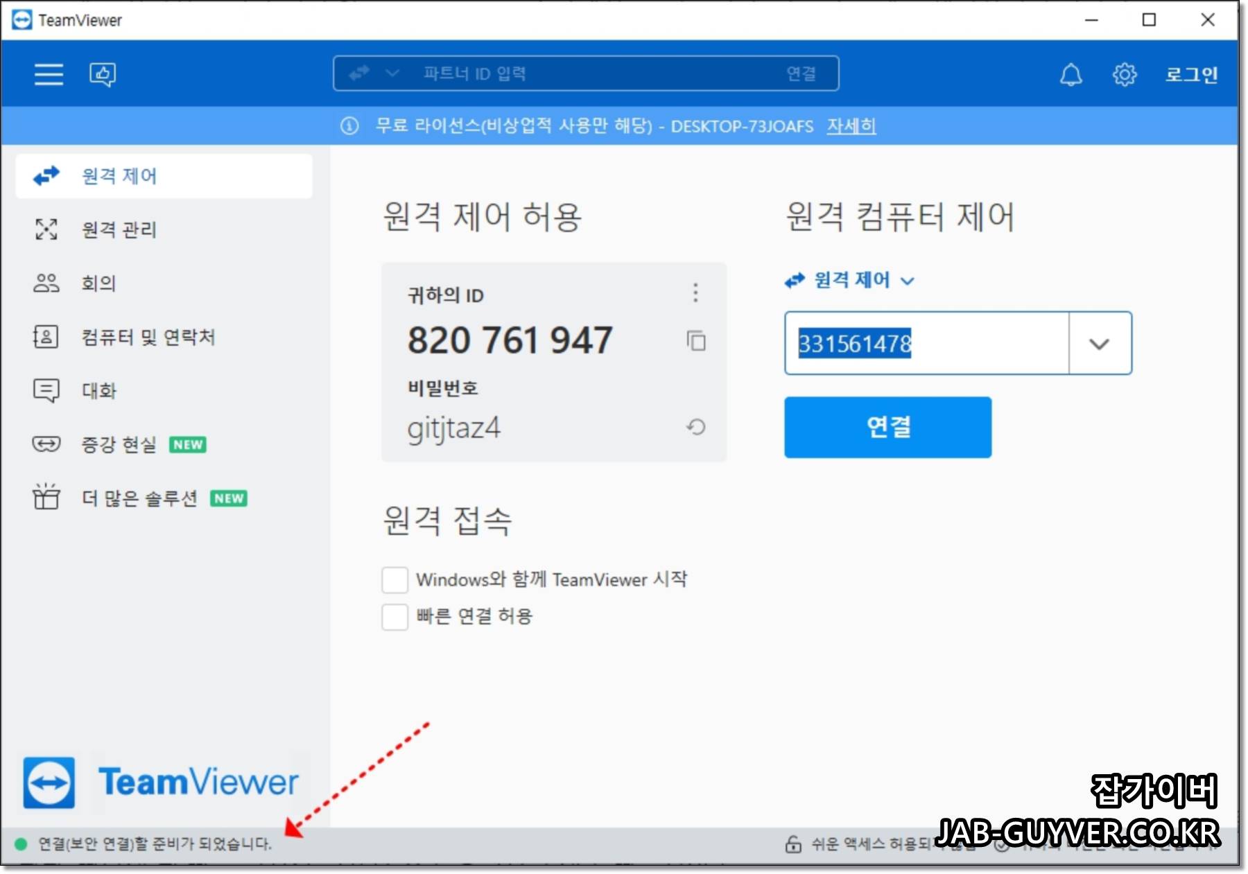Click the gift box icon
Screen dimensions: 1248x874
tap(46, 496)
